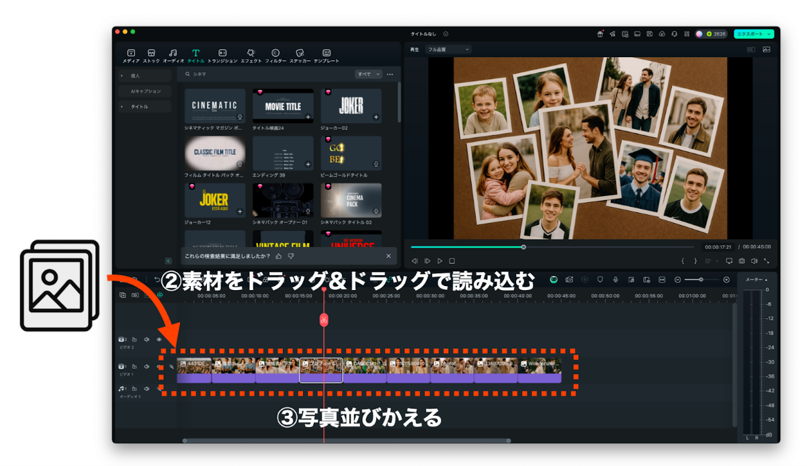
Task: Mute the オーディオ 1 track
Action: (x=146, y=388)
